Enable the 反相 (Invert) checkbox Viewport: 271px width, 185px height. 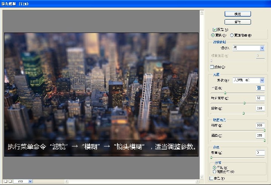pos(211,67)
